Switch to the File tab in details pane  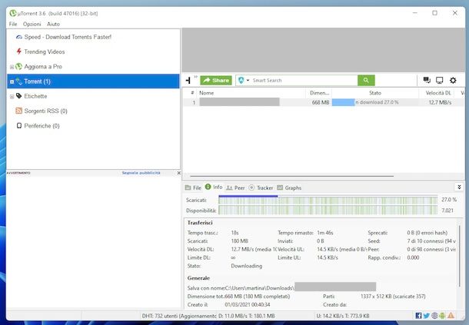pyautogui.click(x=193, y=187)
